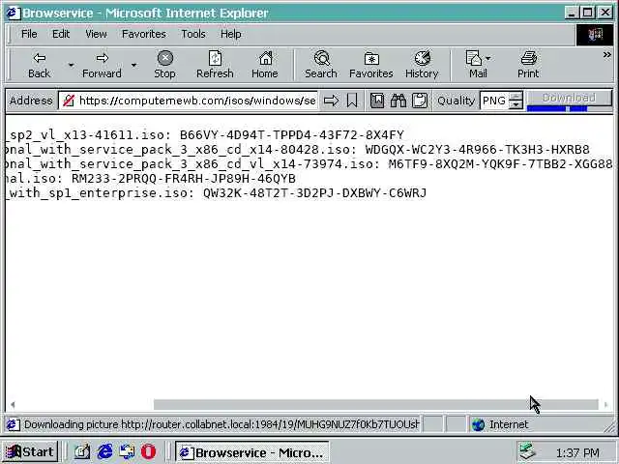Open the Edit menu

point(61,35)
